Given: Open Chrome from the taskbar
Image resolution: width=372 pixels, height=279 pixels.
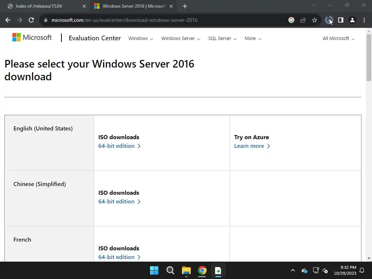Looking at the screenshot, I should pos(202,270).
